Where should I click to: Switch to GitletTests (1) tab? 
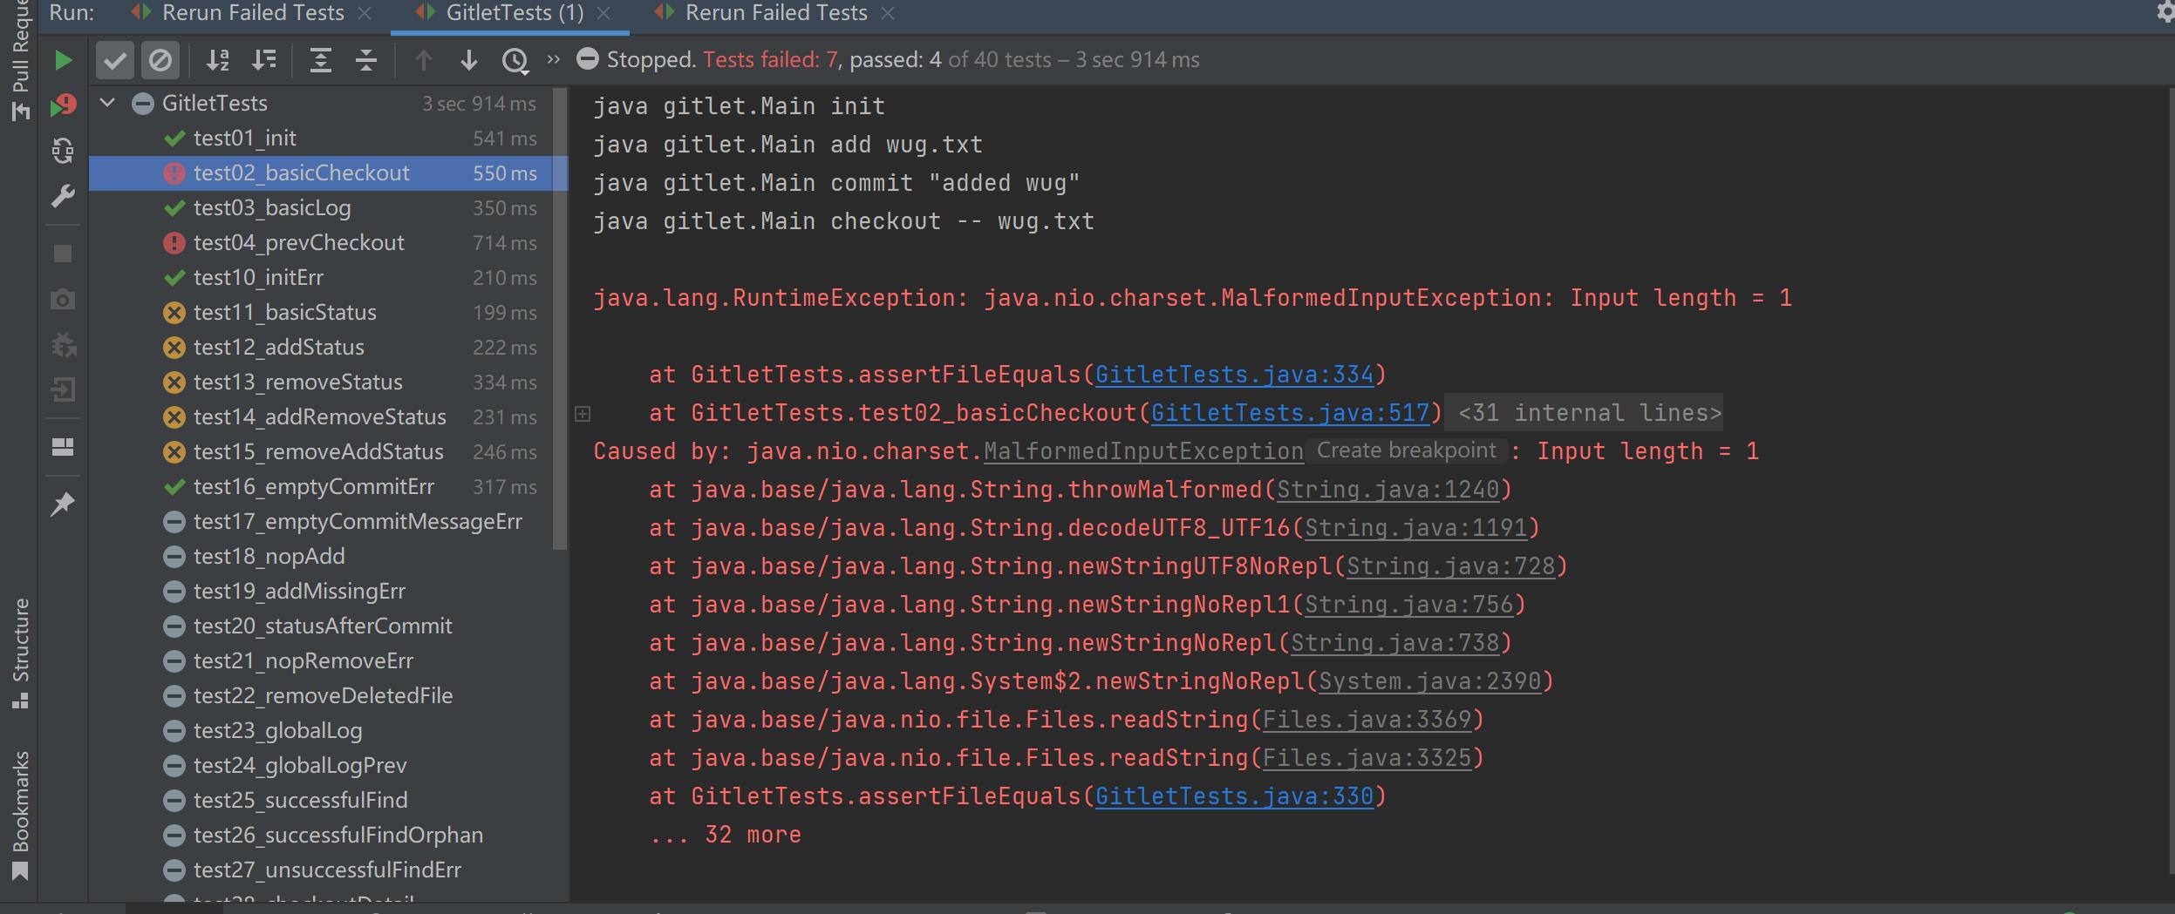coord(514,13)
